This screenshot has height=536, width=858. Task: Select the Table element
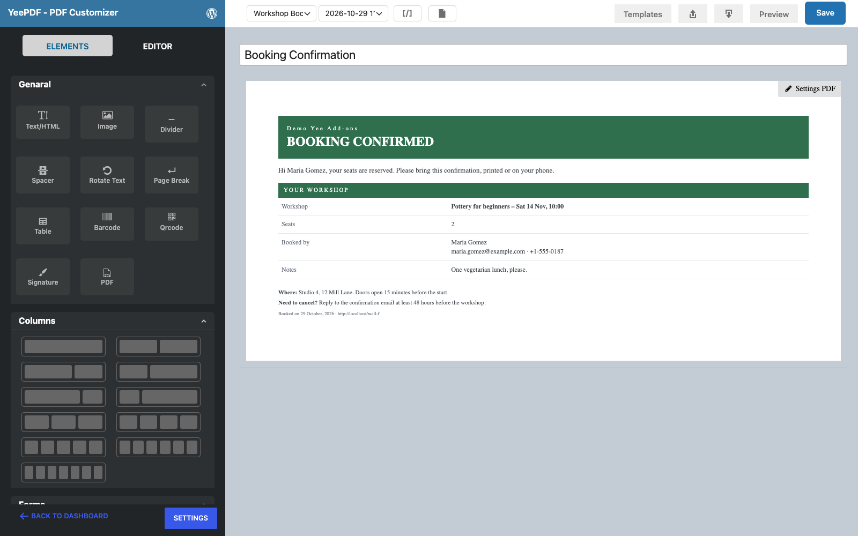pos(43,226)
